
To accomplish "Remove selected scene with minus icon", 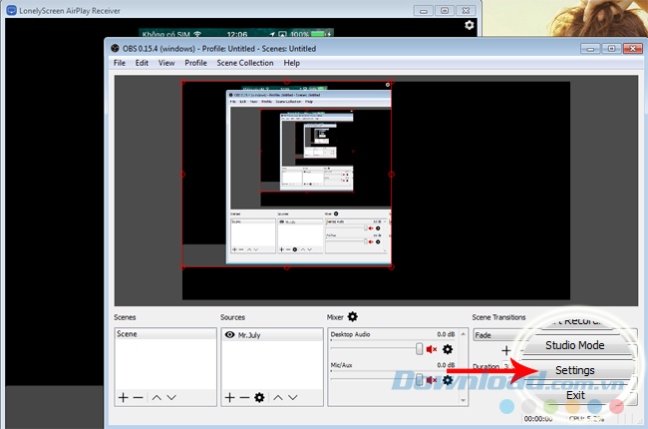I will 138,397.
